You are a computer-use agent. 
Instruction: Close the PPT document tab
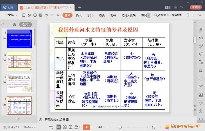71,8
